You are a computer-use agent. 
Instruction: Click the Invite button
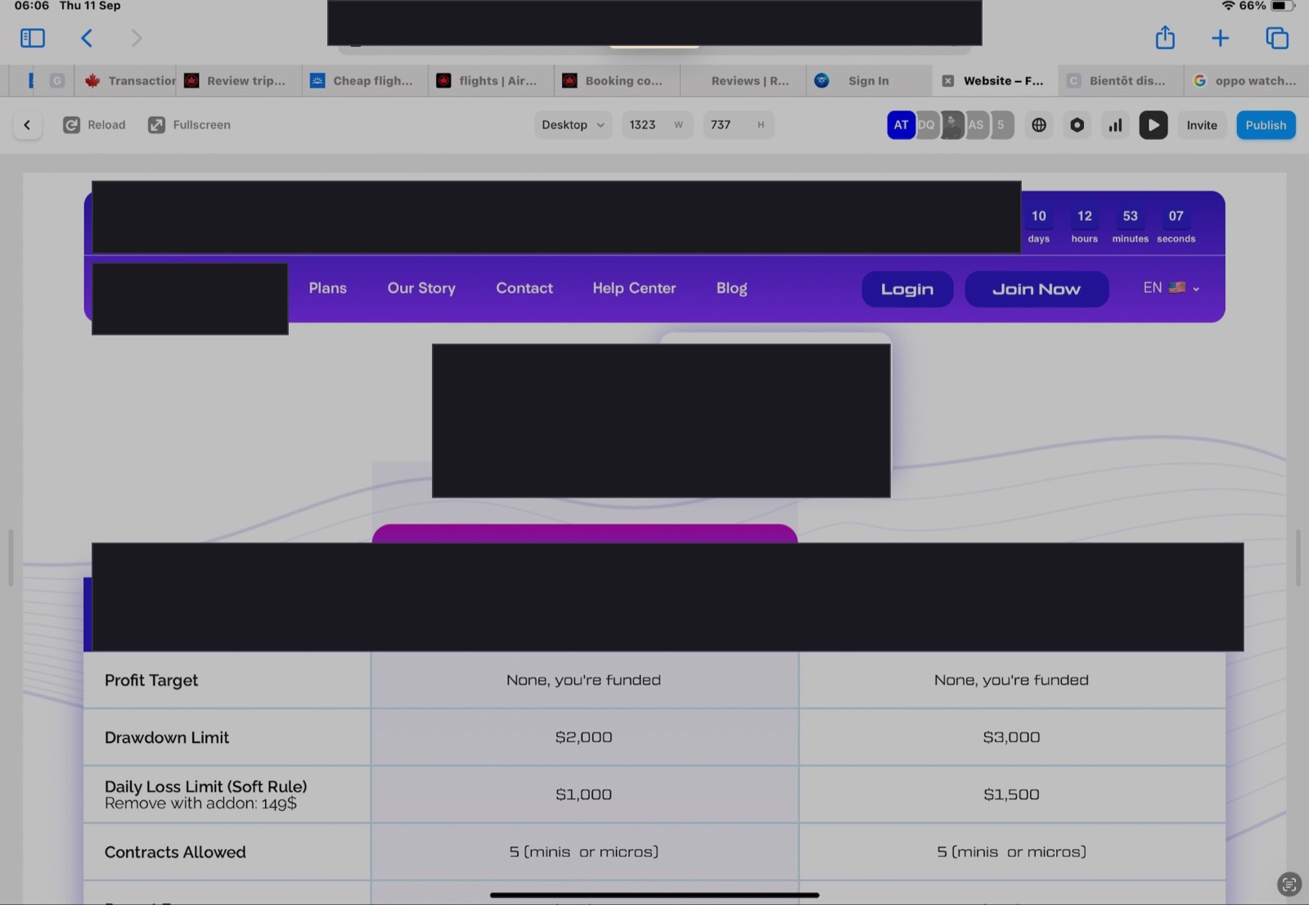pyautogui.click(x=1202, y=125)
